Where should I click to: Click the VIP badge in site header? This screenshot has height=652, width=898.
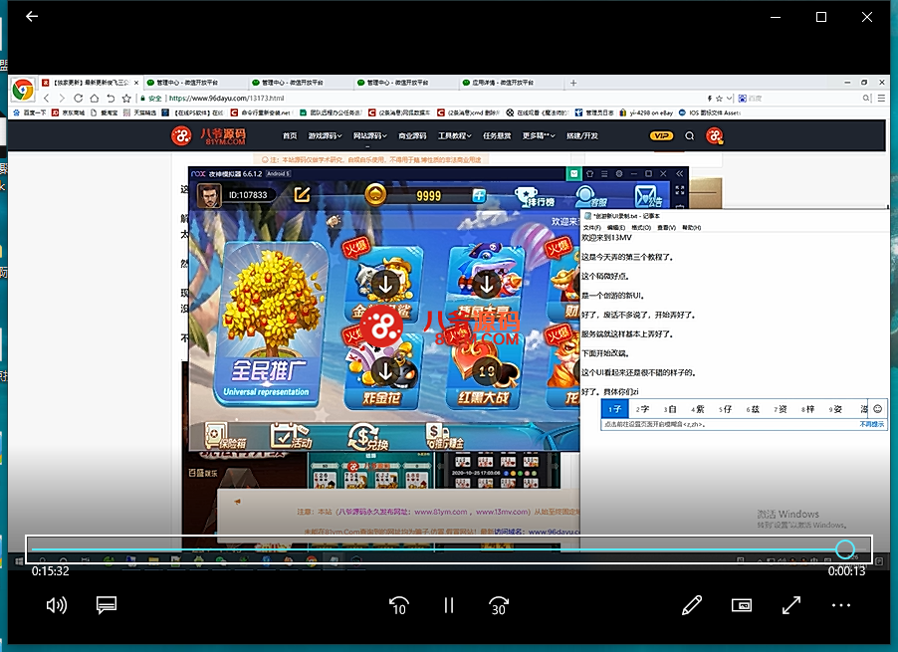pyautogui.click(x=661, y=136)
